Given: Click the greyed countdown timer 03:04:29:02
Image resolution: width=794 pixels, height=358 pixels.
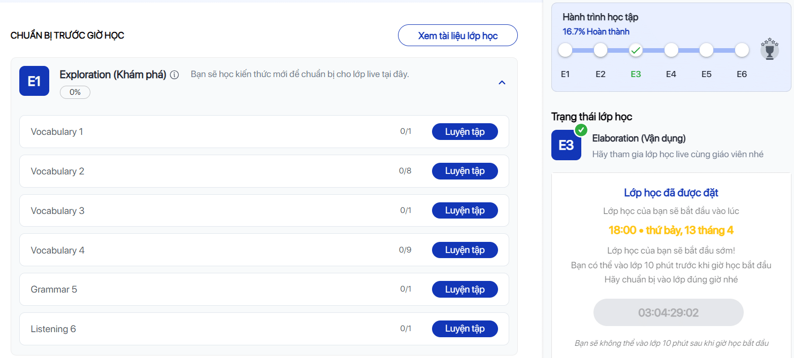Looking at the screenshot, I should (x=668, y=312).
